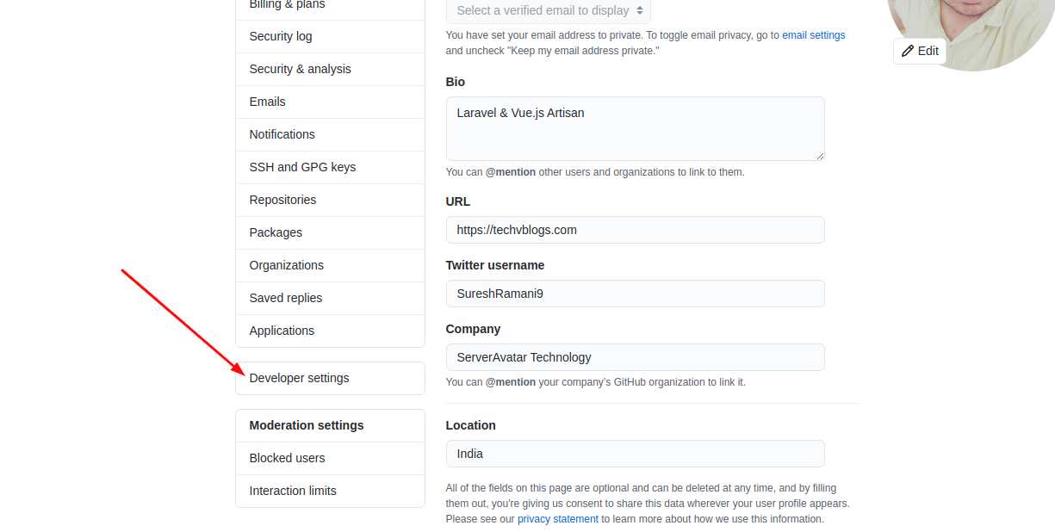This screenshot has width=1055, height=532.
Task: Focus the Twitter username field
Action: coord(635,294)
